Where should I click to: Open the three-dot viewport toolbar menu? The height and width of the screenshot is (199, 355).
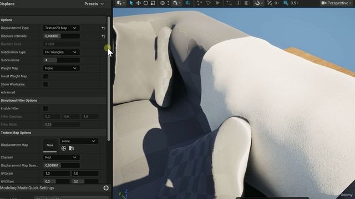click(168, 3)
